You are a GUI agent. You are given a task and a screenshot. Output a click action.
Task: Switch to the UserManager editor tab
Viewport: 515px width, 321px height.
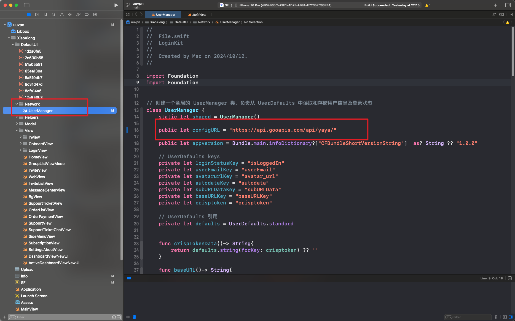[x=163, y=15]
